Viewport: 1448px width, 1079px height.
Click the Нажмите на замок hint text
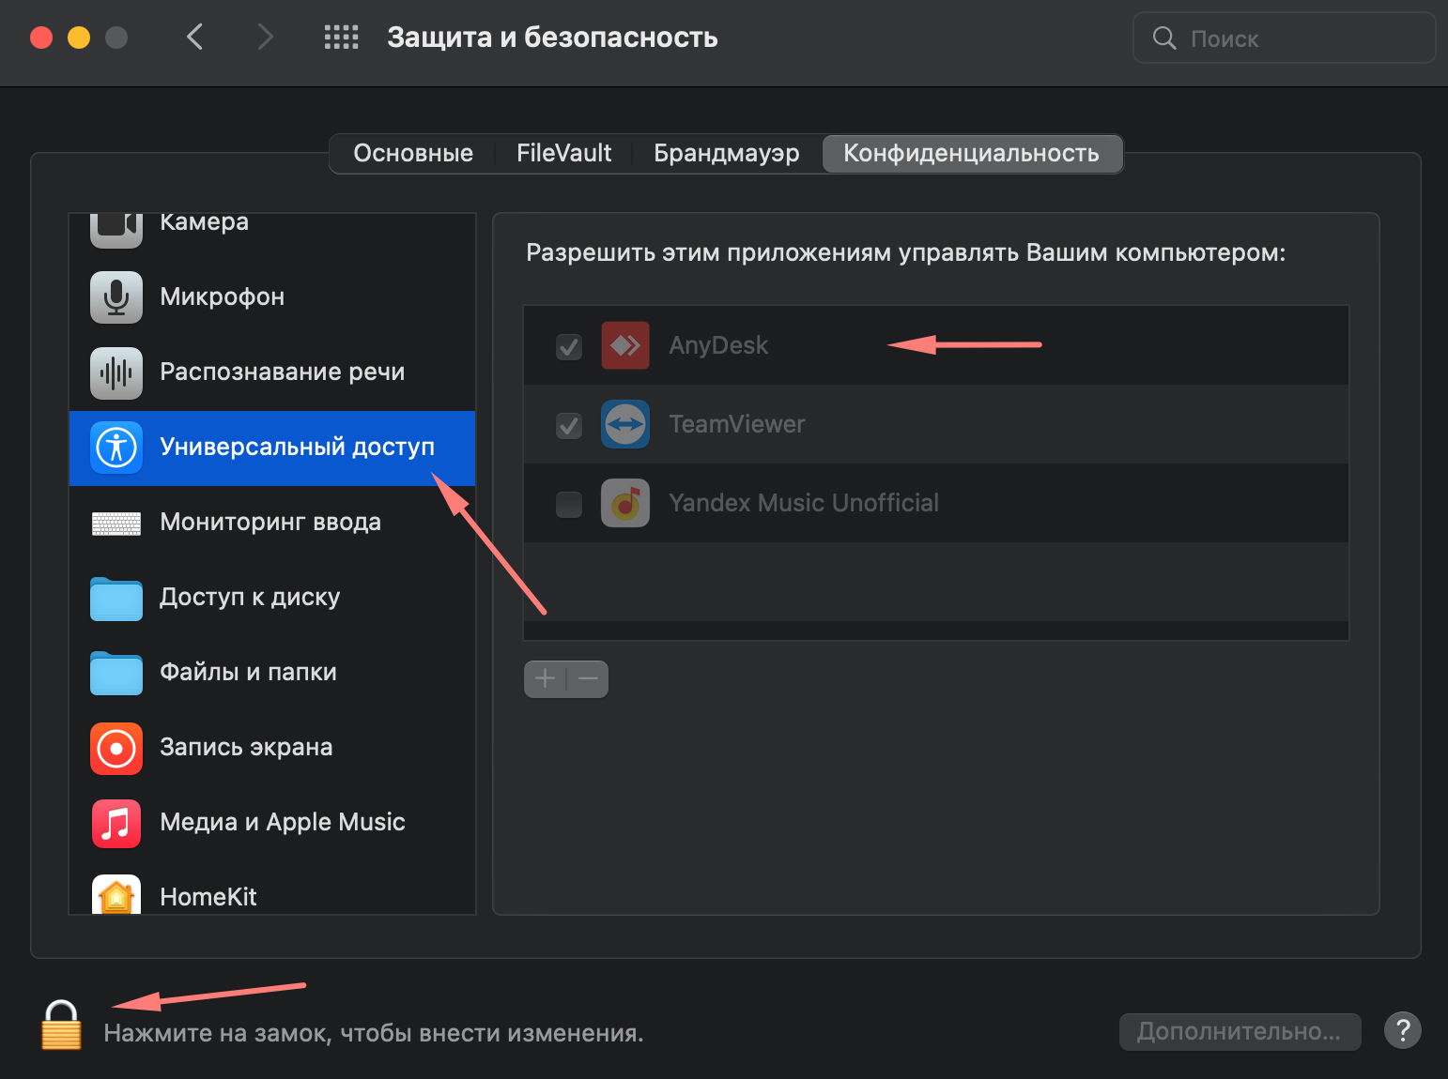click(x=374, y=1033)
